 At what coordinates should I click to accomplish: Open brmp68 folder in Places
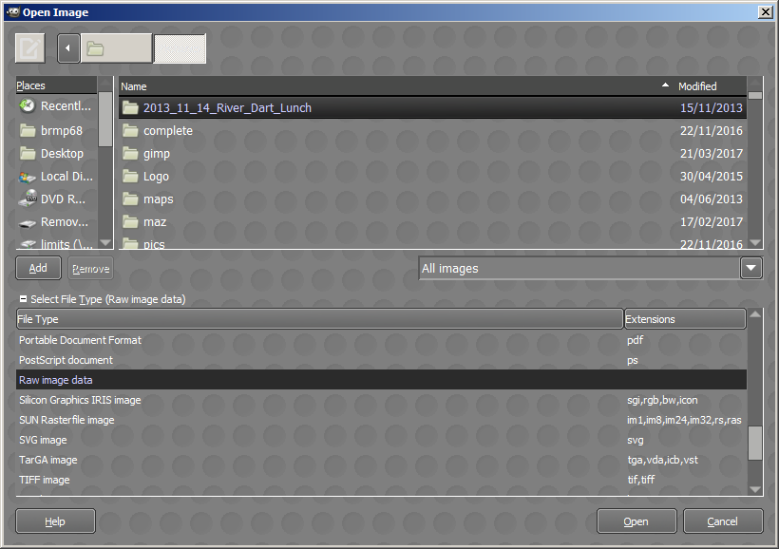click(56, 131)
